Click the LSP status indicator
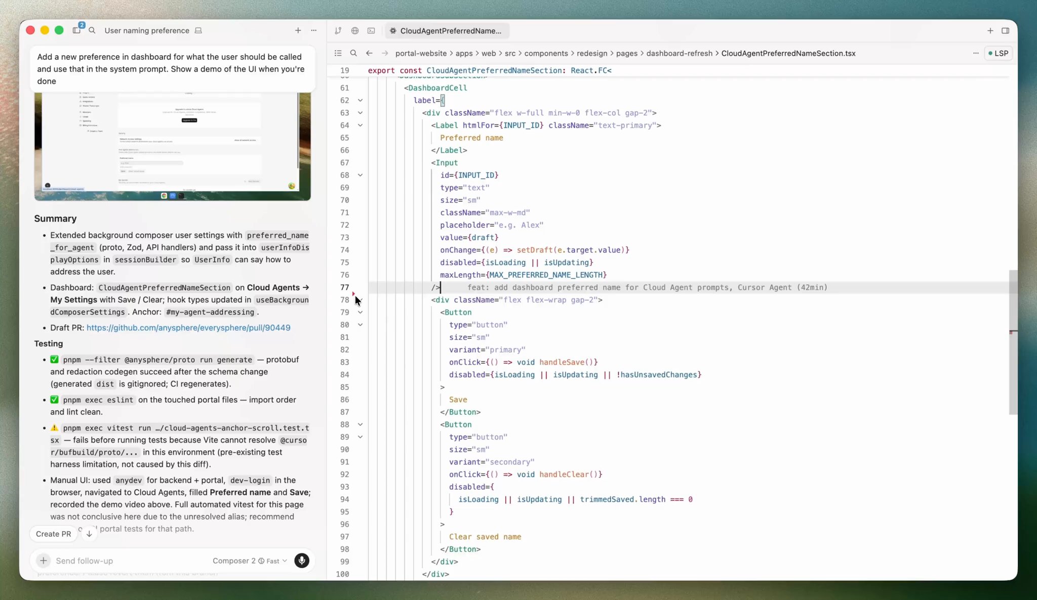 pos(999,53)
